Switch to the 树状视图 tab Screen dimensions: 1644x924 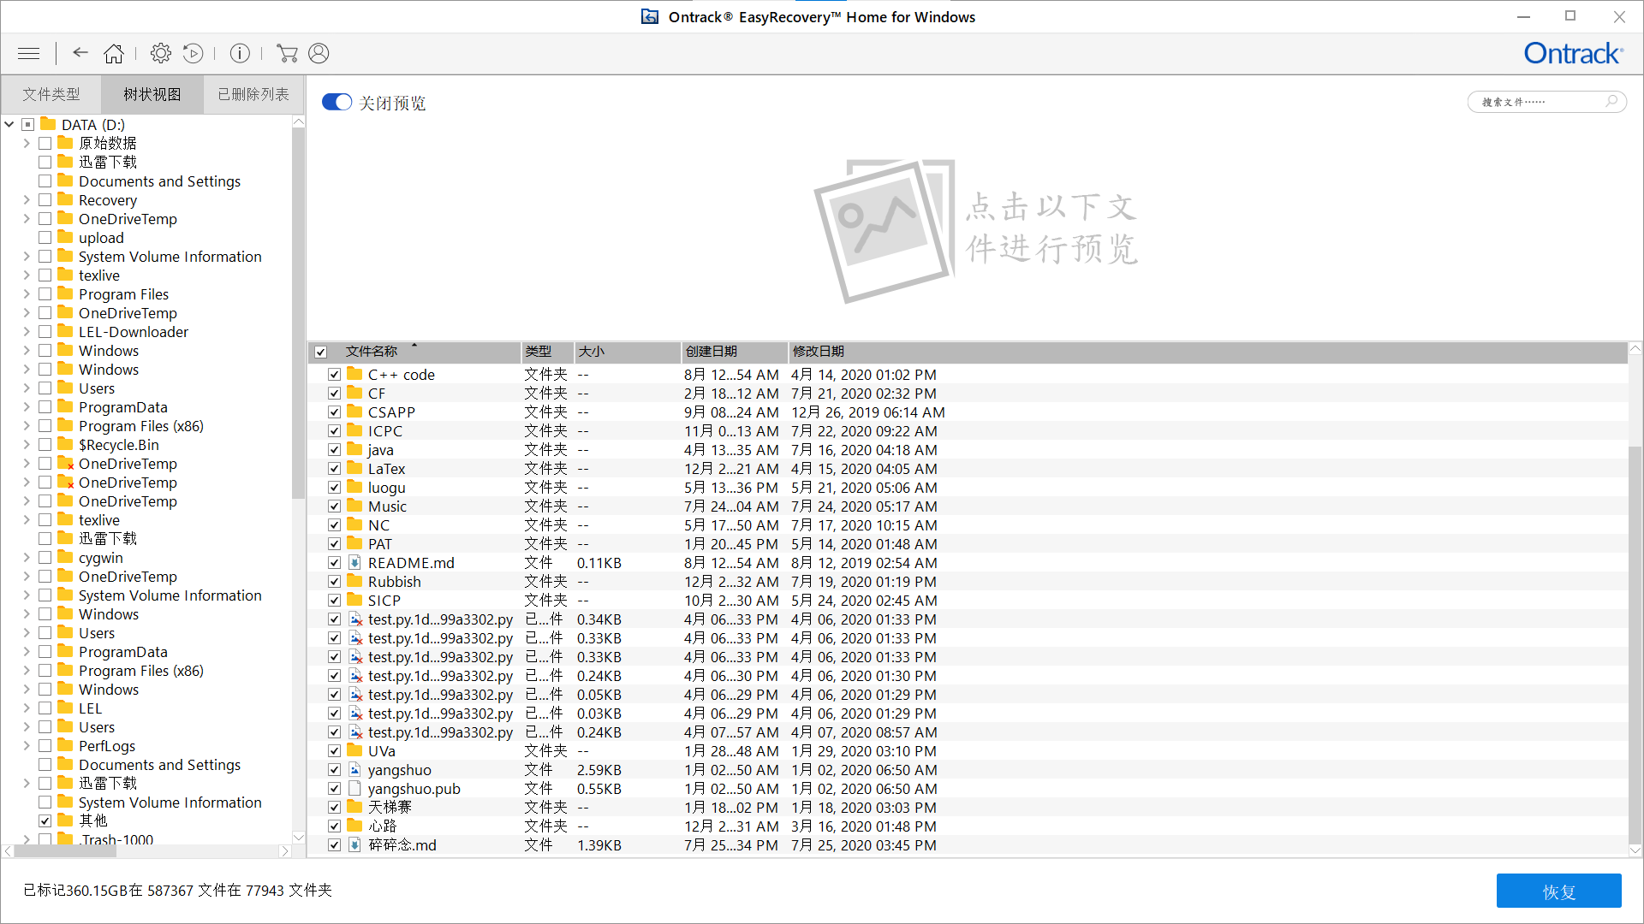coord(152,94)
